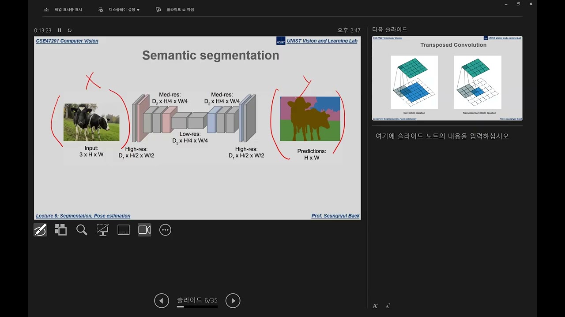Advance to the next slide arrow

tap(233, 301)
